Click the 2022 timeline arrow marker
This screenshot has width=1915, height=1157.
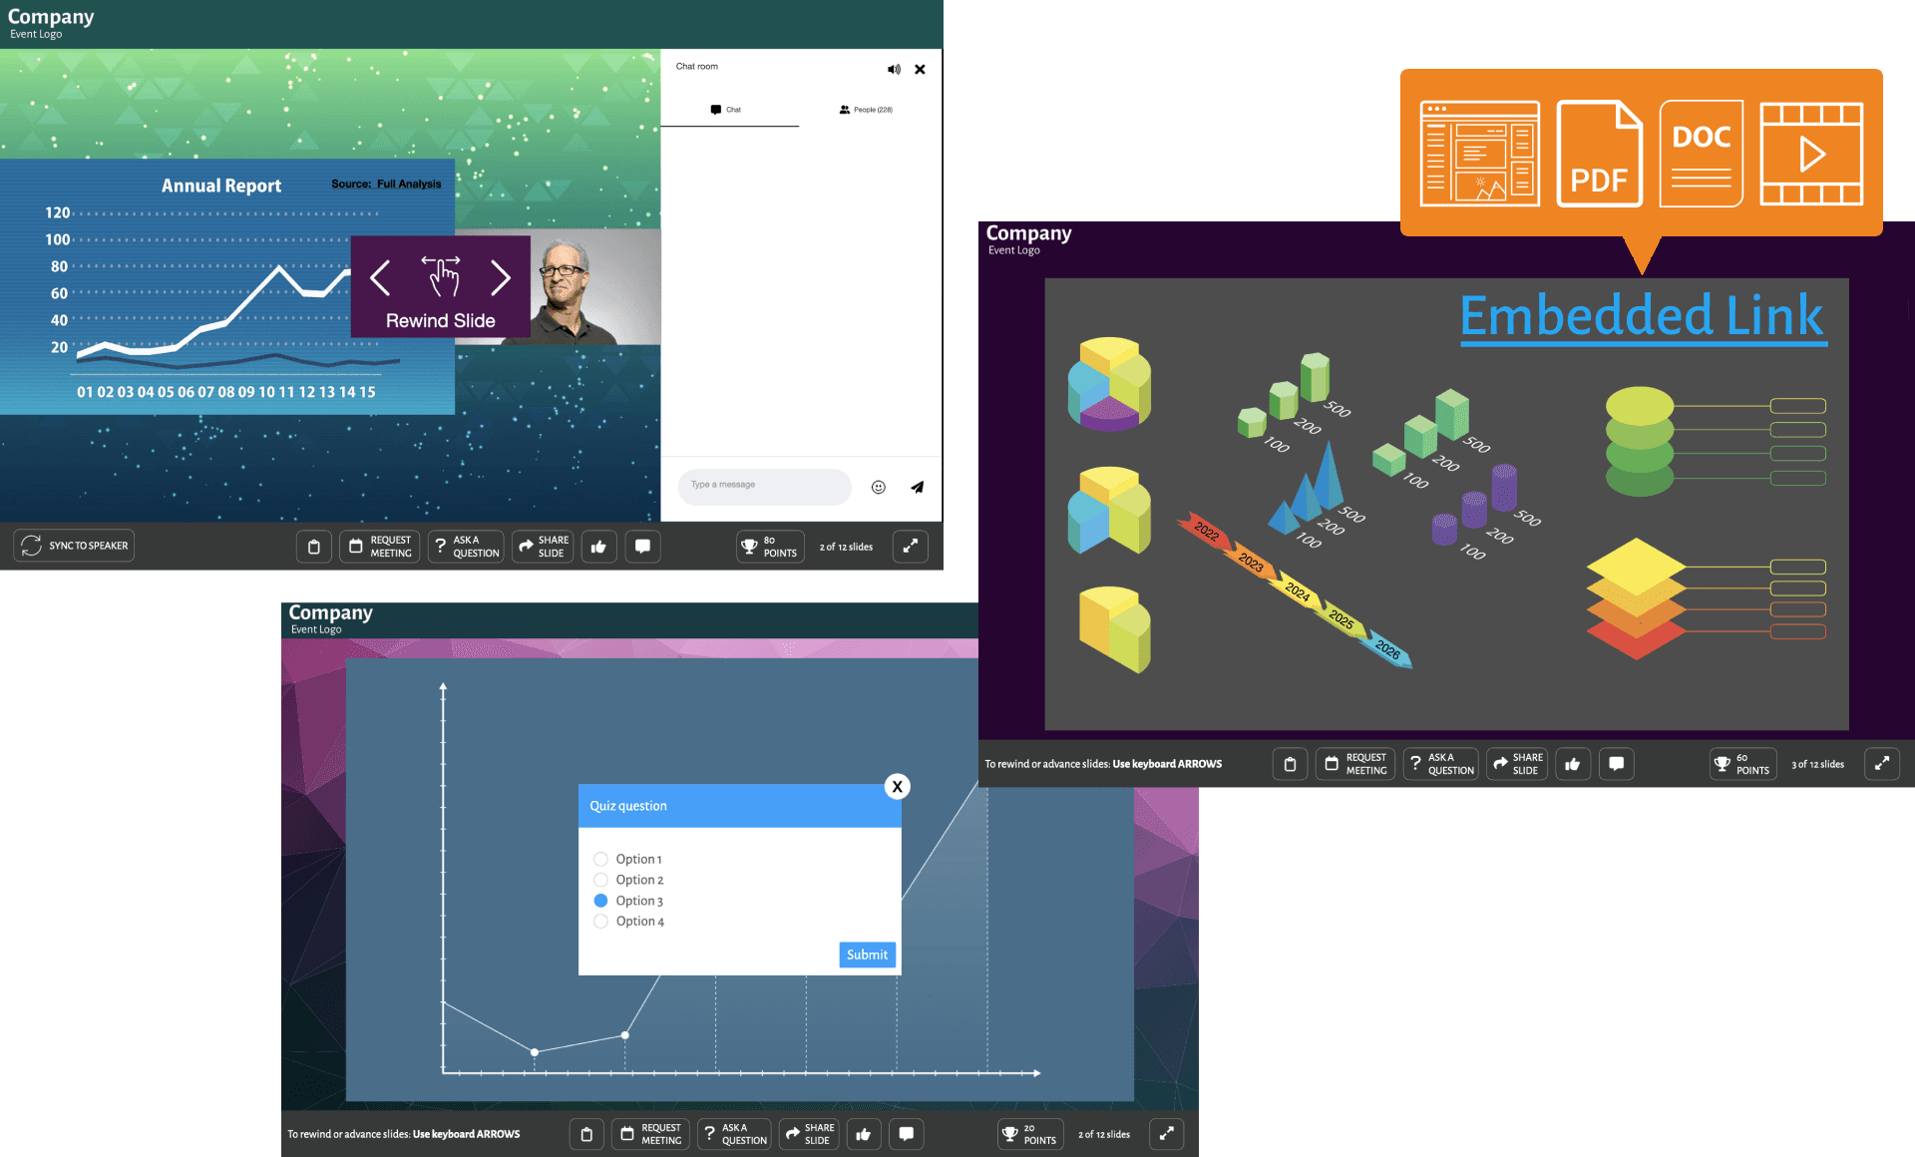1207,532
